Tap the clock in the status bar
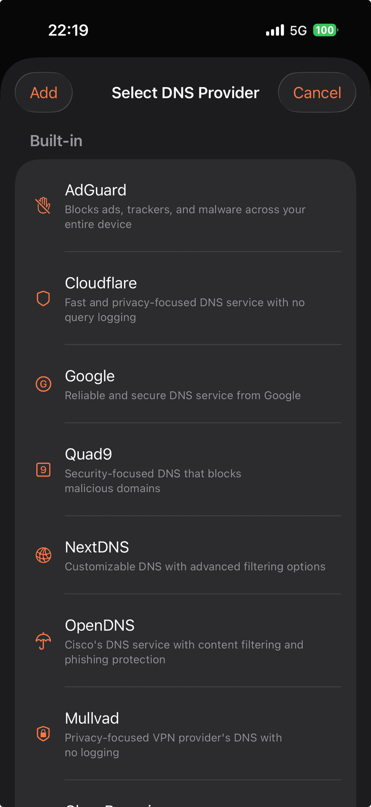The image size is (371, 807). pyautogui.click(x=68, y=30)
